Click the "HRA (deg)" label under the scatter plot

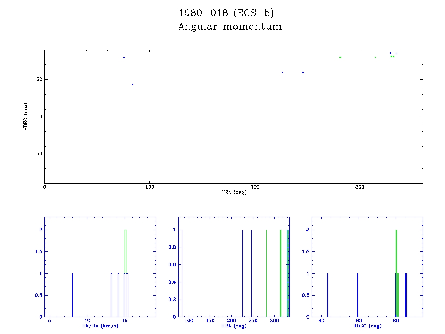(x=233, y=192)
